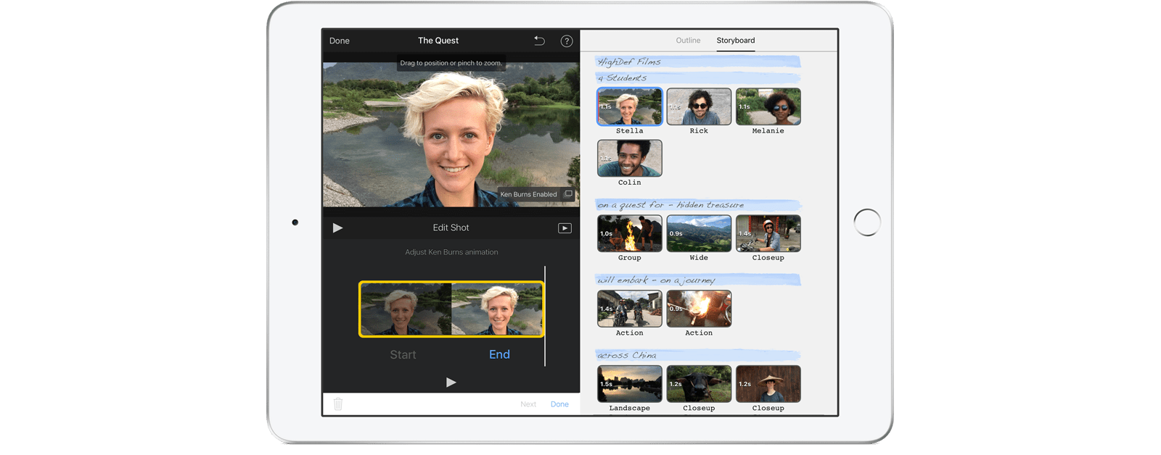Tap The Quest project title
Image resolution: width=1161 pixels, height=455 pixels.
(x=438, y=41)
